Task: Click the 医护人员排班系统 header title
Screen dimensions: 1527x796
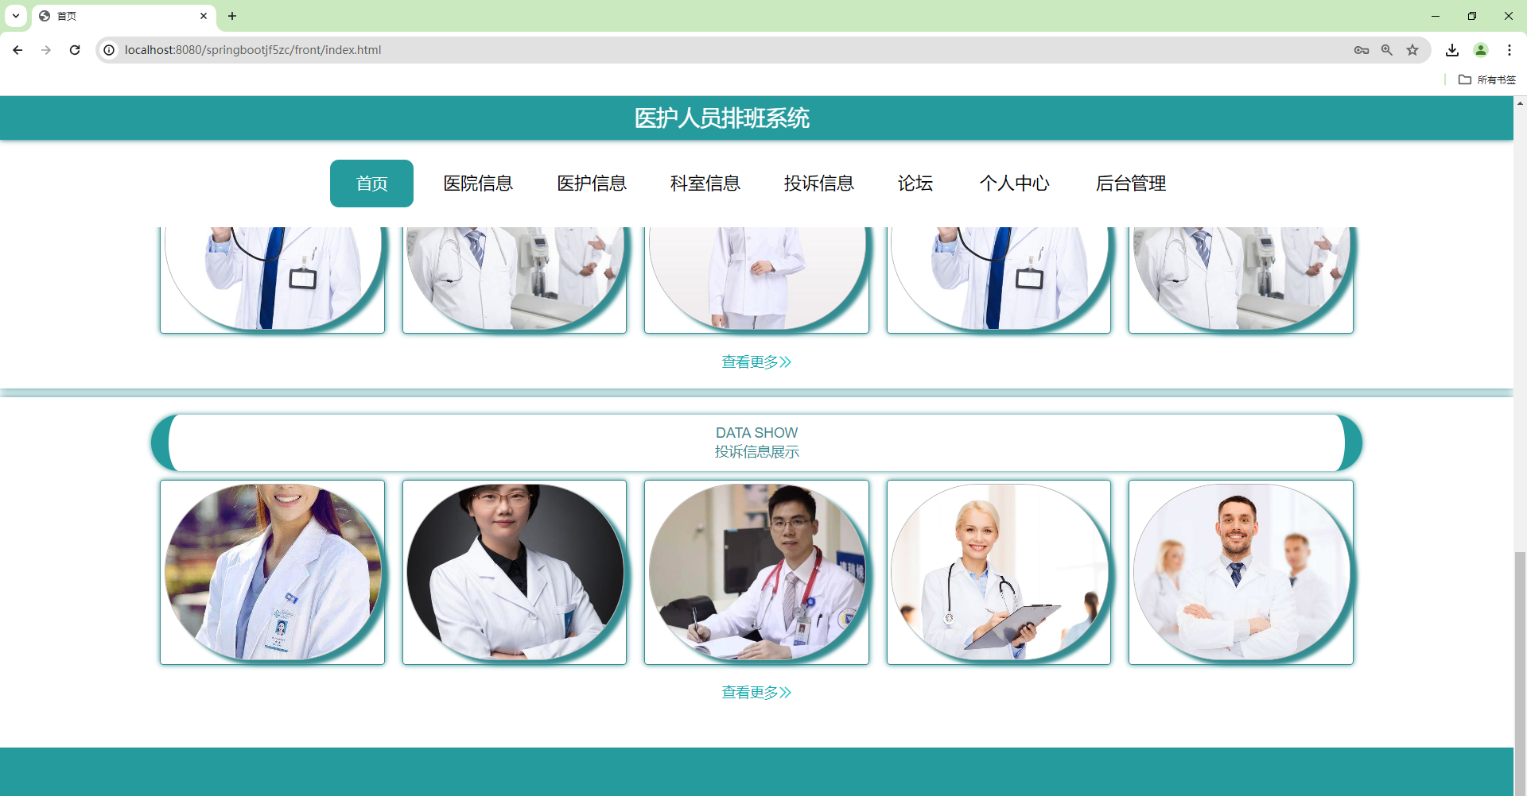Action: click(722, 118)
